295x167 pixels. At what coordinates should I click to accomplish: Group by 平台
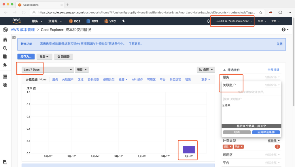tap(162, 79)
